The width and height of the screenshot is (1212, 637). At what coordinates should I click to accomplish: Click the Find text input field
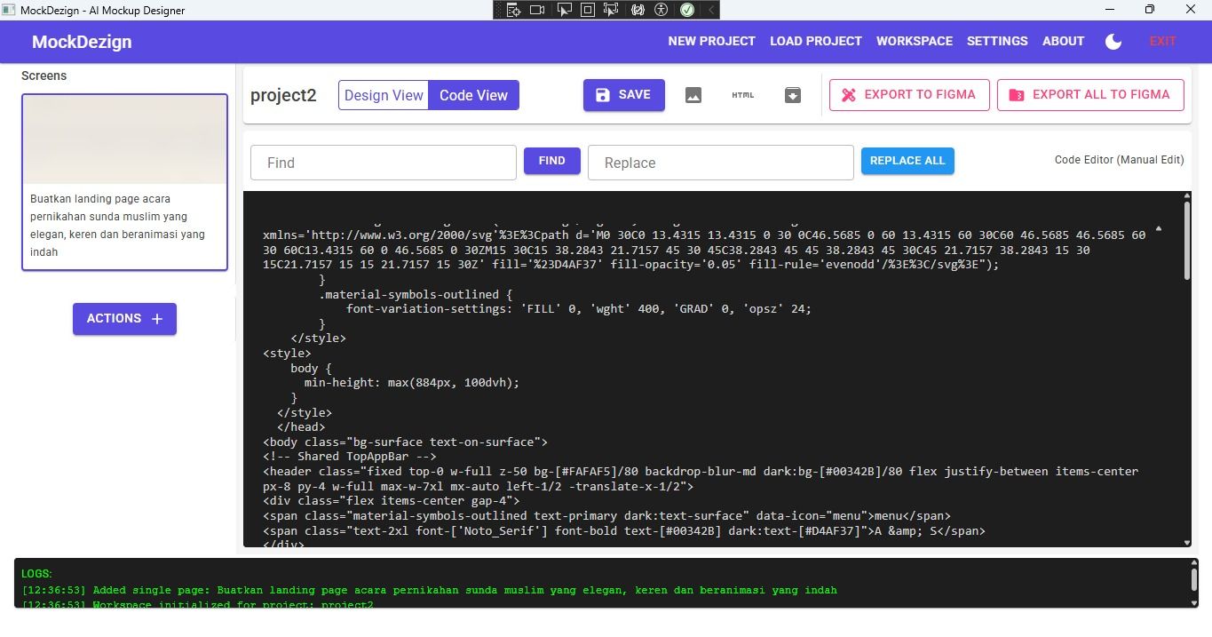[x=384, y=163]
